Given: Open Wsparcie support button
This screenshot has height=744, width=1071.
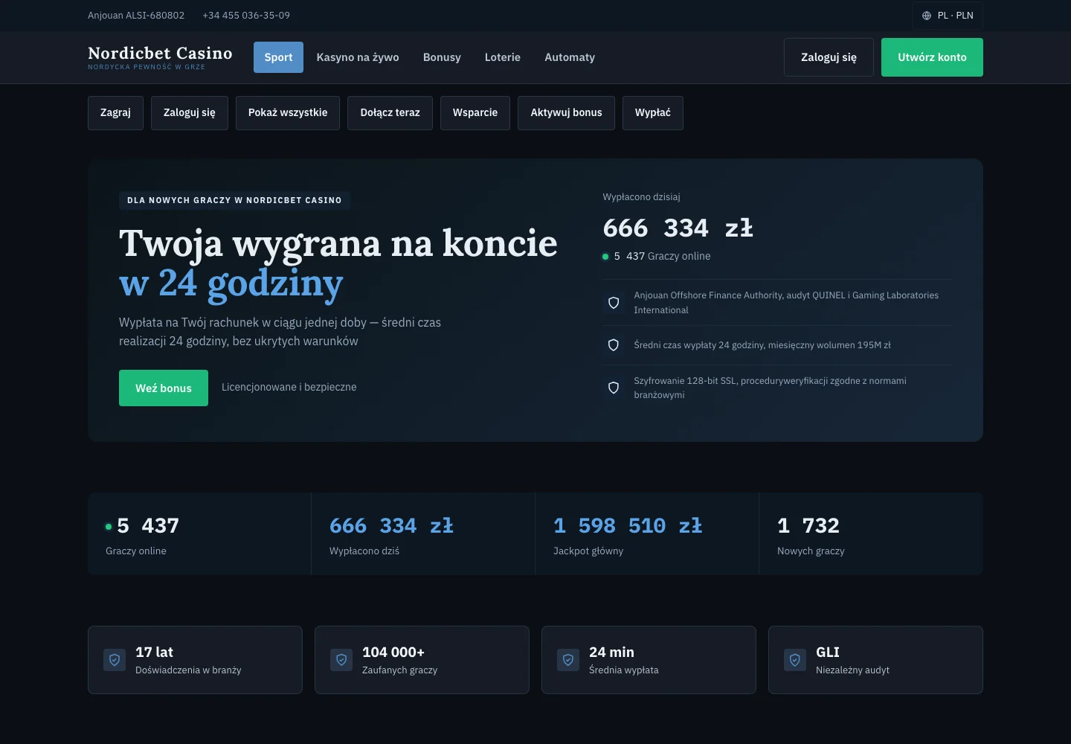Looking at the screenshot, I should 475,113.
